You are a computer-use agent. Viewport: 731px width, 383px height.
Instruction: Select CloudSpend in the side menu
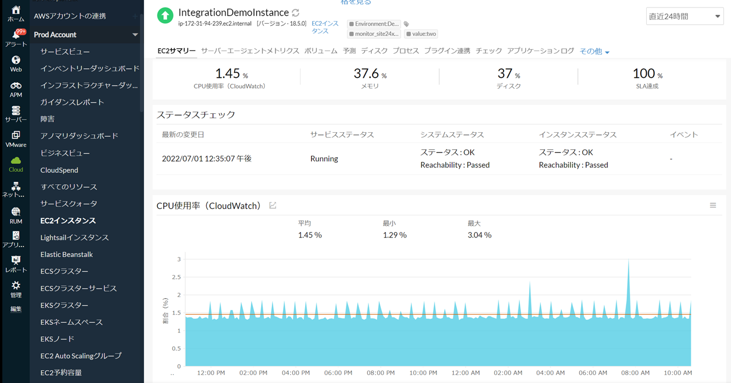(x=59, y=170)
